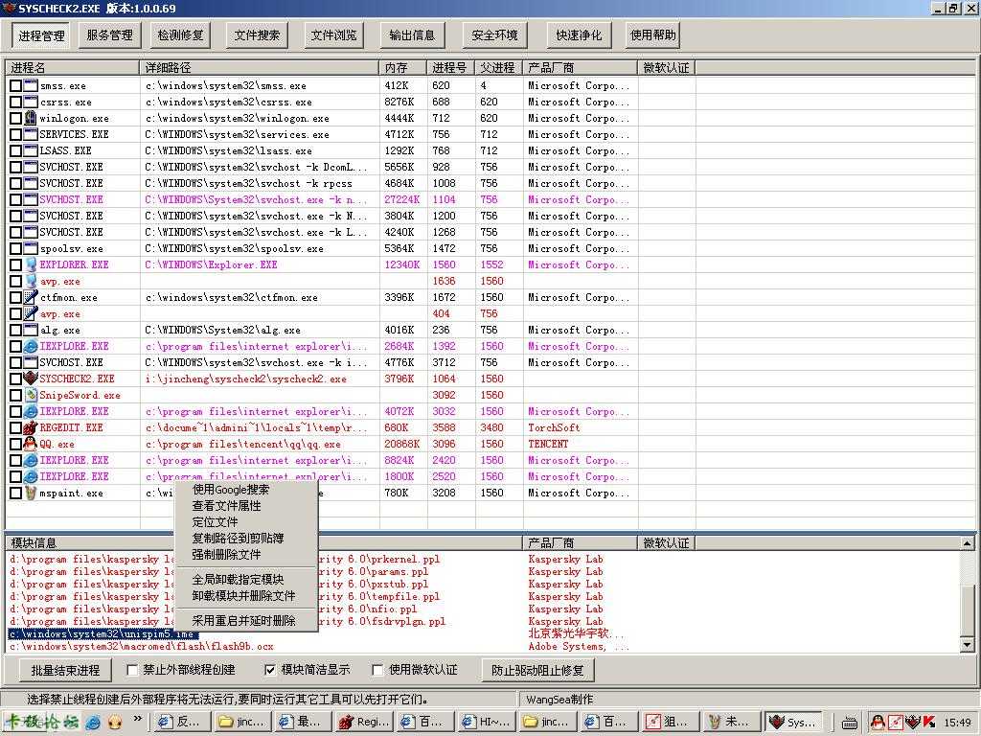Screen dimensions: 981x736
Task: Click the mspaint.exe process icon
Action: [31, 492]
